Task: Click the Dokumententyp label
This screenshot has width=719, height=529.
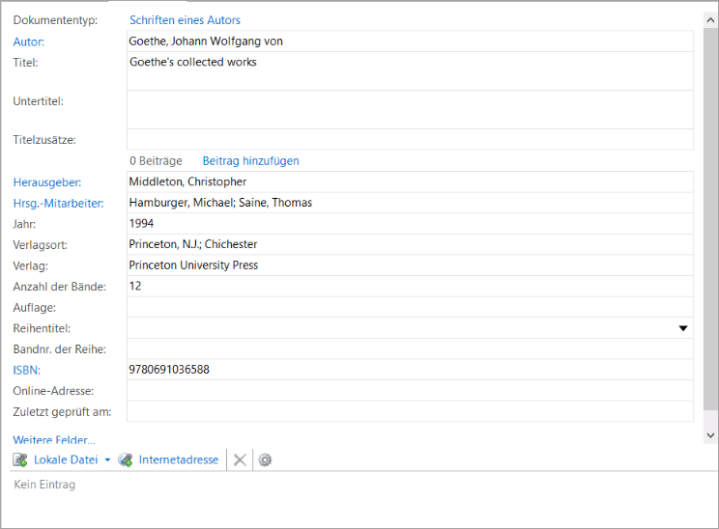Action: click(55, 20)
